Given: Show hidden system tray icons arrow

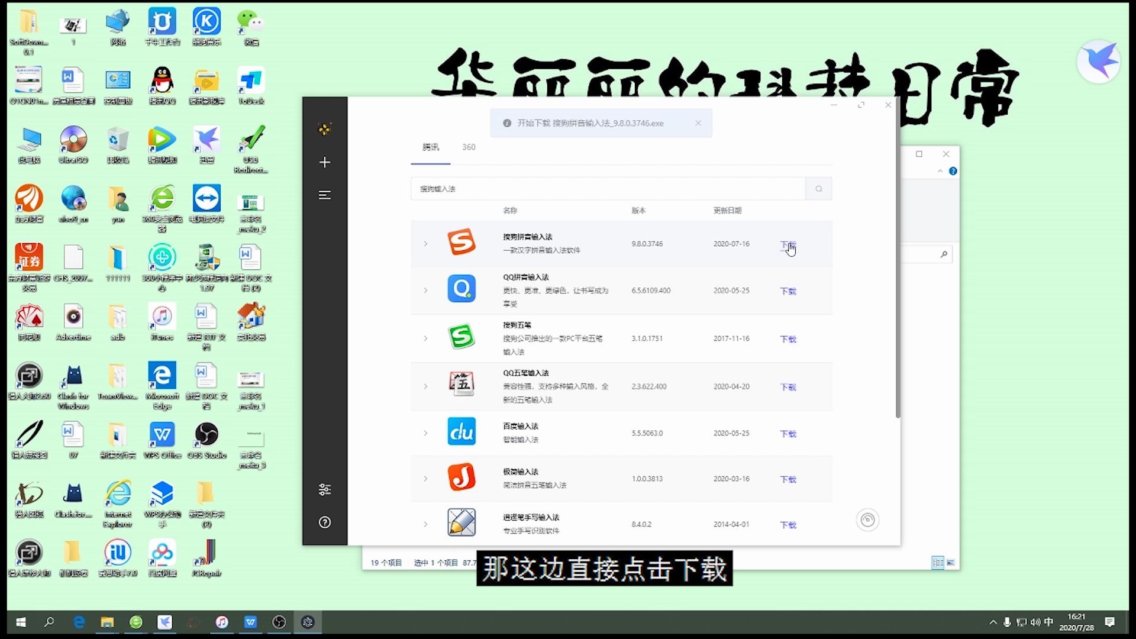Looking at the screenshot, I should (993, 622).
